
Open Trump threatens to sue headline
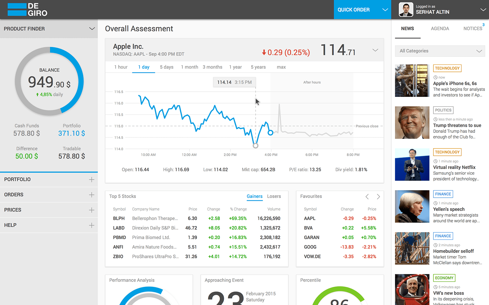click(x=457, y=125)
